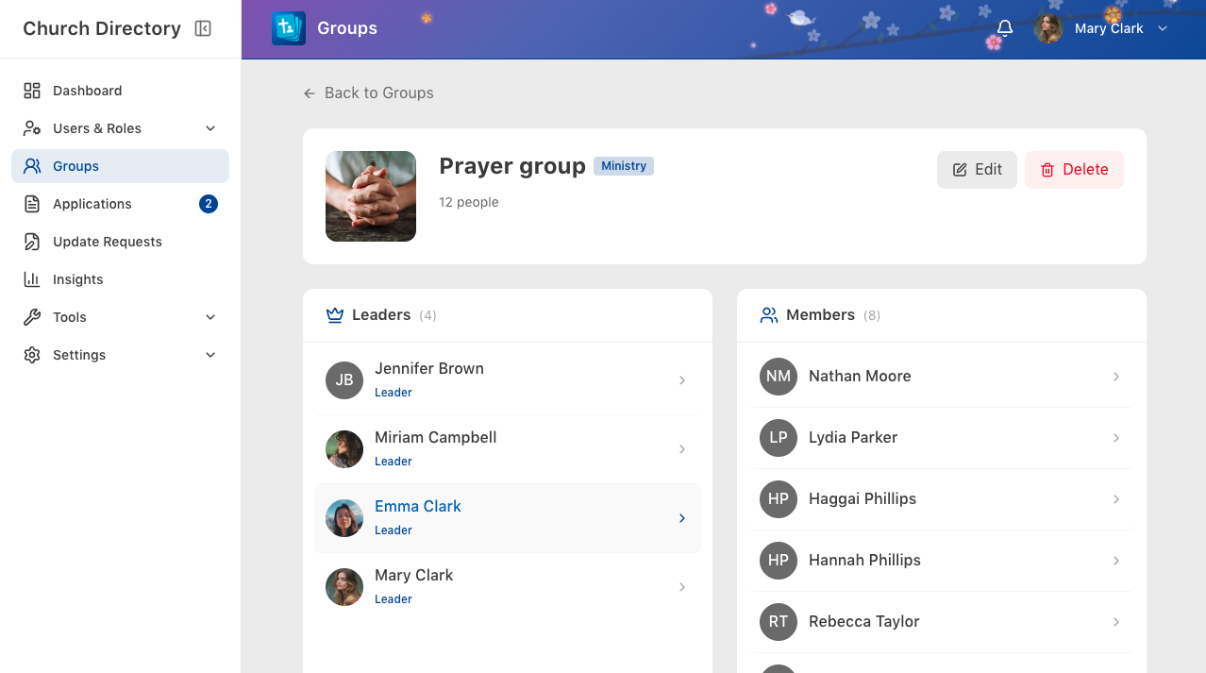Click chevron on Miriam Campbell row

pos(682,449)
